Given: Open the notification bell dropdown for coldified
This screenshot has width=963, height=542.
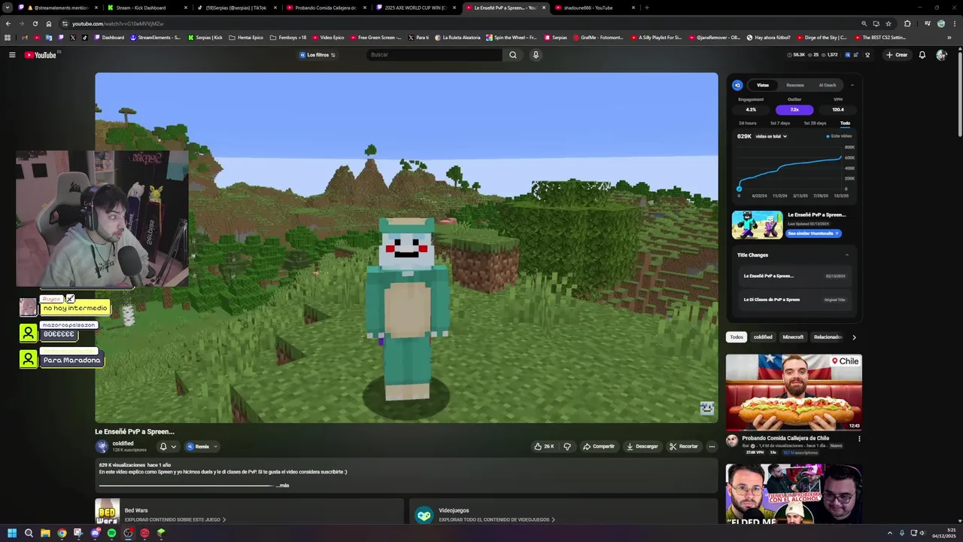Looking at the screenshot, I should click(x=168, y=446).
